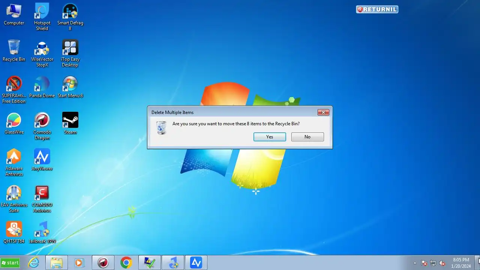
Task: Select the Recycle Bin desktop icon
Action: point(14,51)
